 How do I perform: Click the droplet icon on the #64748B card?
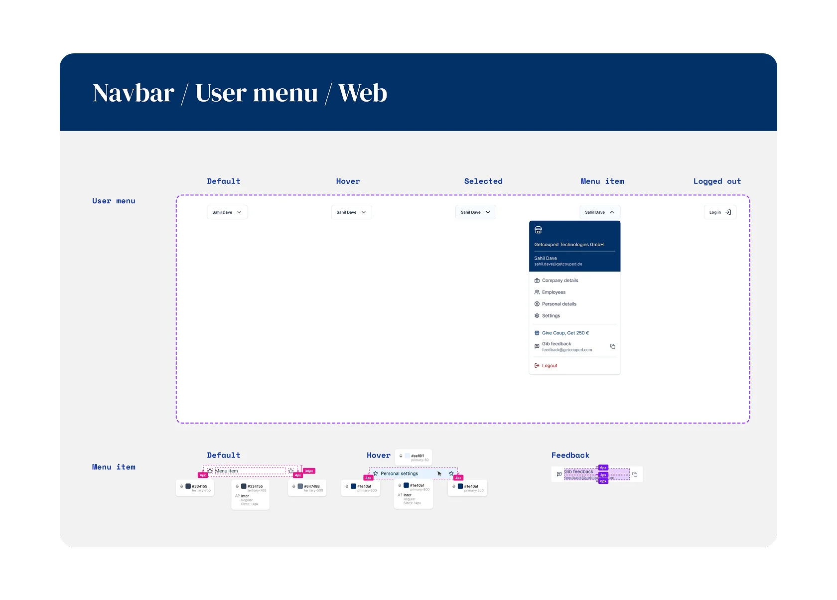pyautogui.click(x=294, y=486)
